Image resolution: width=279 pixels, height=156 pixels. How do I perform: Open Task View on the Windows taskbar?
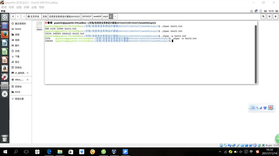click(26, 152)
